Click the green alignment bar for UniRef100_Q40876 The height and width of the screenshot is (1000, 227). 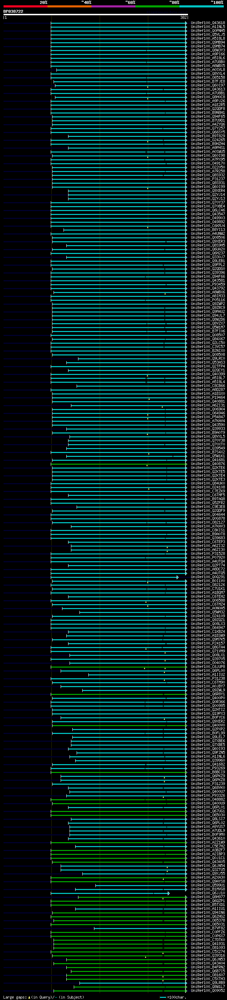[119, 464]
